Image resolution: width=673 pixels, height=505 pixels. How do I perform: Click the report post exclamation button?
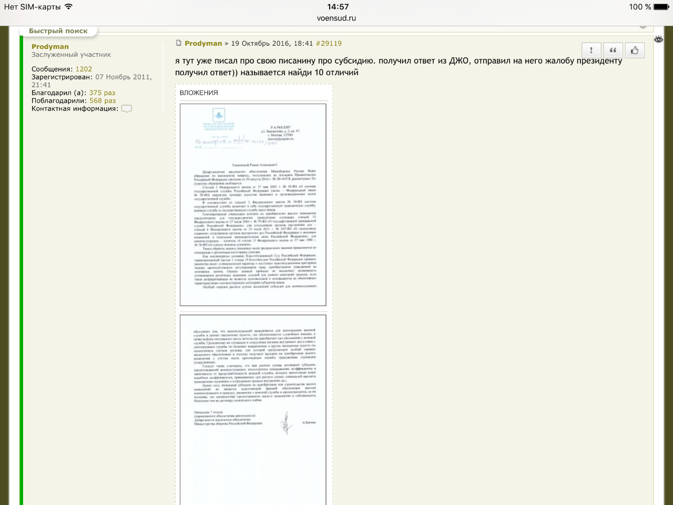point(592,50)
